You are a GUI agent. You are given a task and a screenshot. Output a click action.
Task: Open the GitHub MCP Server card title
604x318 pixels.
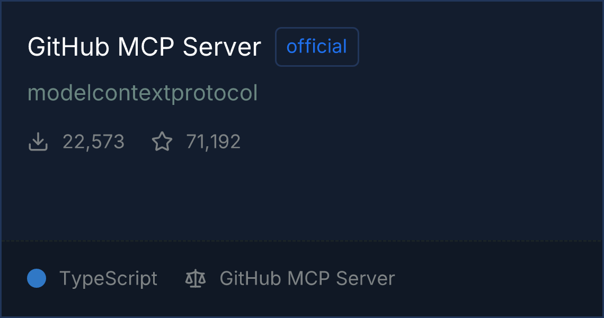pos(145,47)
